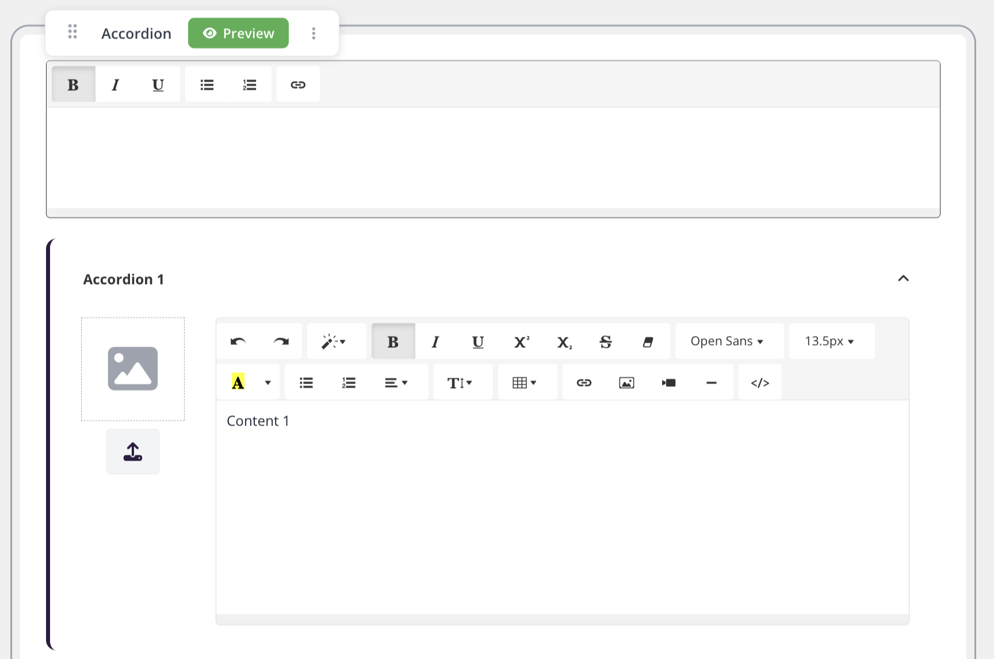Apply superscript formatting
The width and height of the screenshot is (994, 659).
pos(521,342)
